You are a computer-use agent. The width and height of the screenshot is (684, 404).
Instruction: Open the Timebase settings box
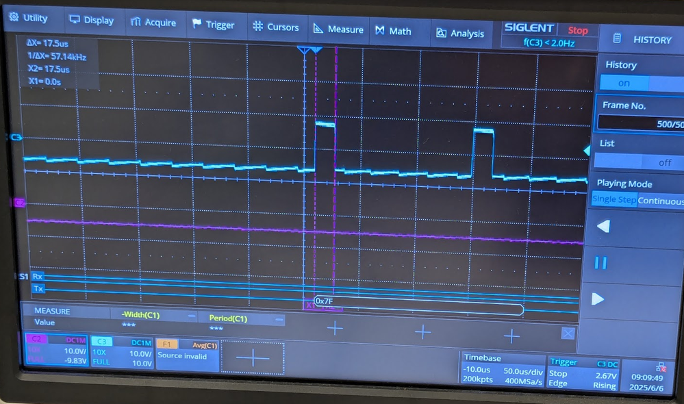pos(503,368)
